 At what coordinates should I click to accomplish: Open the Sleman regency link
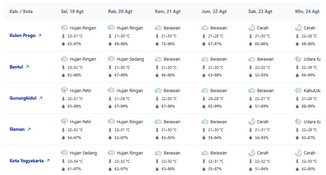[20, 129]
